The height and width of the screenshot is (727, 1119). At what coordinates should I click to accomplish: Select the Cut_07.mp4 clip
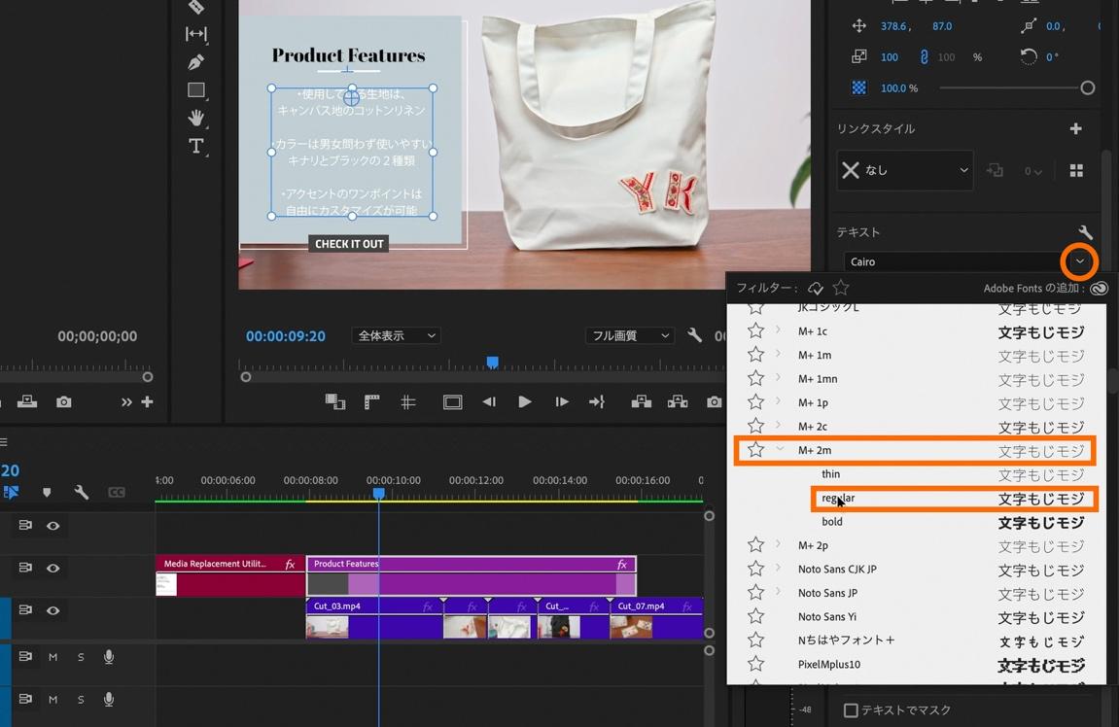pos(656,618)
